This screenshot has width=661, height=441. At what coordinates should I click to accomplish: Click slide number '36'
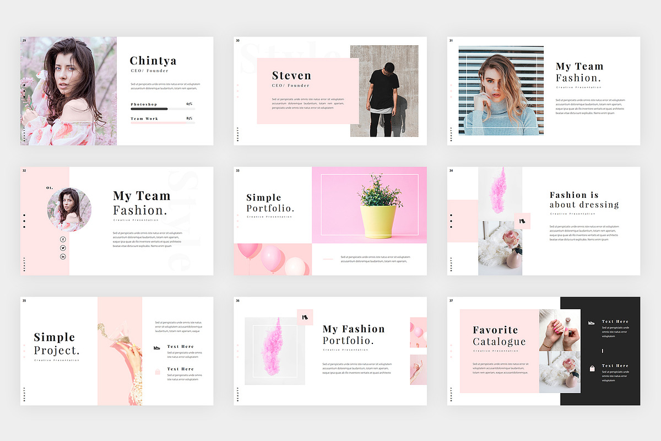(237, 300)
